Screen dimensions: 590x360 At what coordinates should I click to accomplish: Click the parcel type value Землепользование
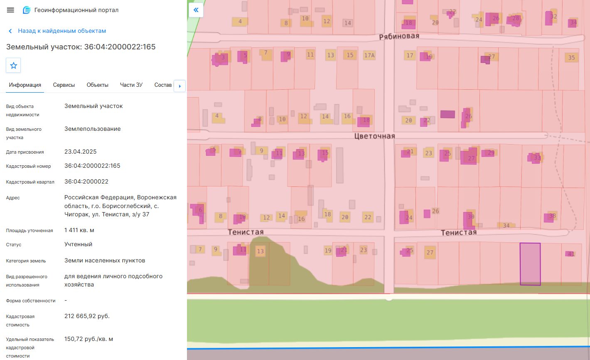93,129
